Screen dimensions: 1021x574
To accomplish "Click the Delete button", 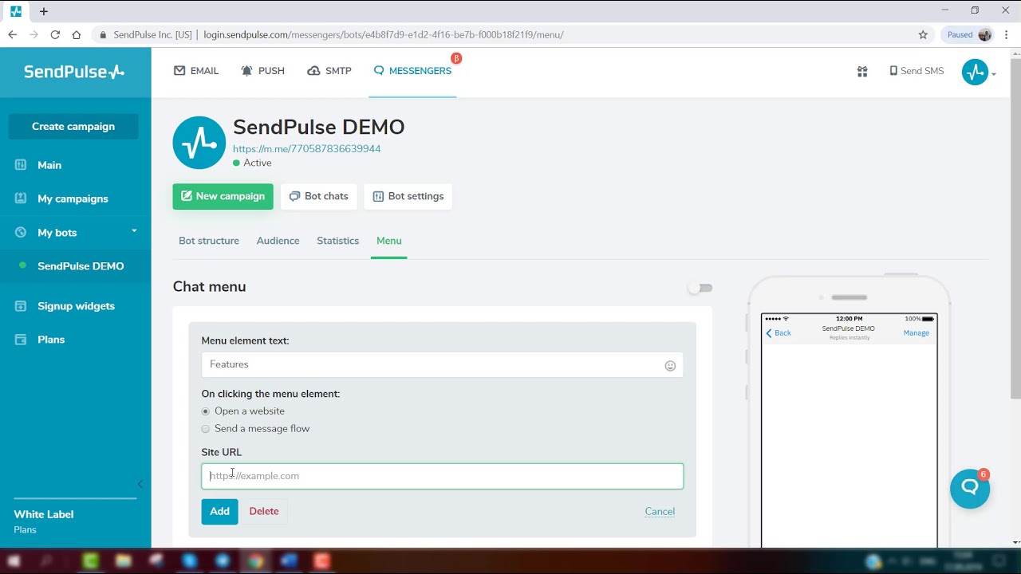I will (x=264, y=512).
